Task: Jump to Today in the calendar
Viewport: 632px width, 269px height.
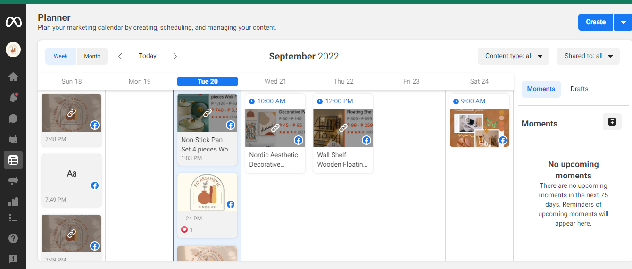Action: pos(147,56)
